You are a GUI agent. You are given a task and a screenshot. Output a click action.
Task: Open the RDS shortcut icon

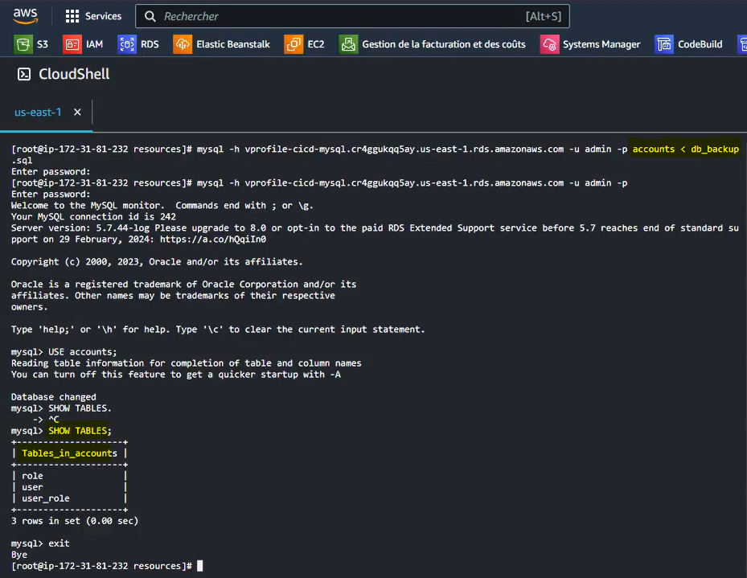(127, 44)
